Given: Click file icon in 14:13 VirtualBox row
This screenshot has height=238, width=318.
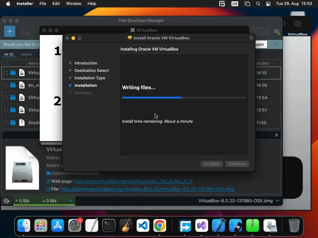Looking at the screenshot, I should 22,73.
